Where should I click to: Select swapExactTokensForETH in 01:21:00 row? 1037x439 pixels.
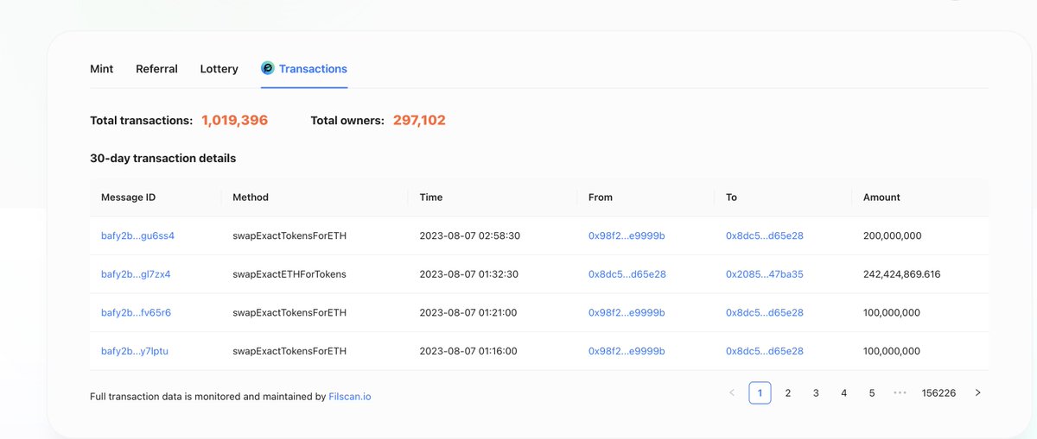click(289, 312)
